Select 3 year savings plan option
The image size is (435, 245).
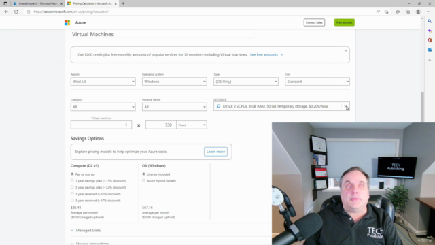[x=72, y=187]
